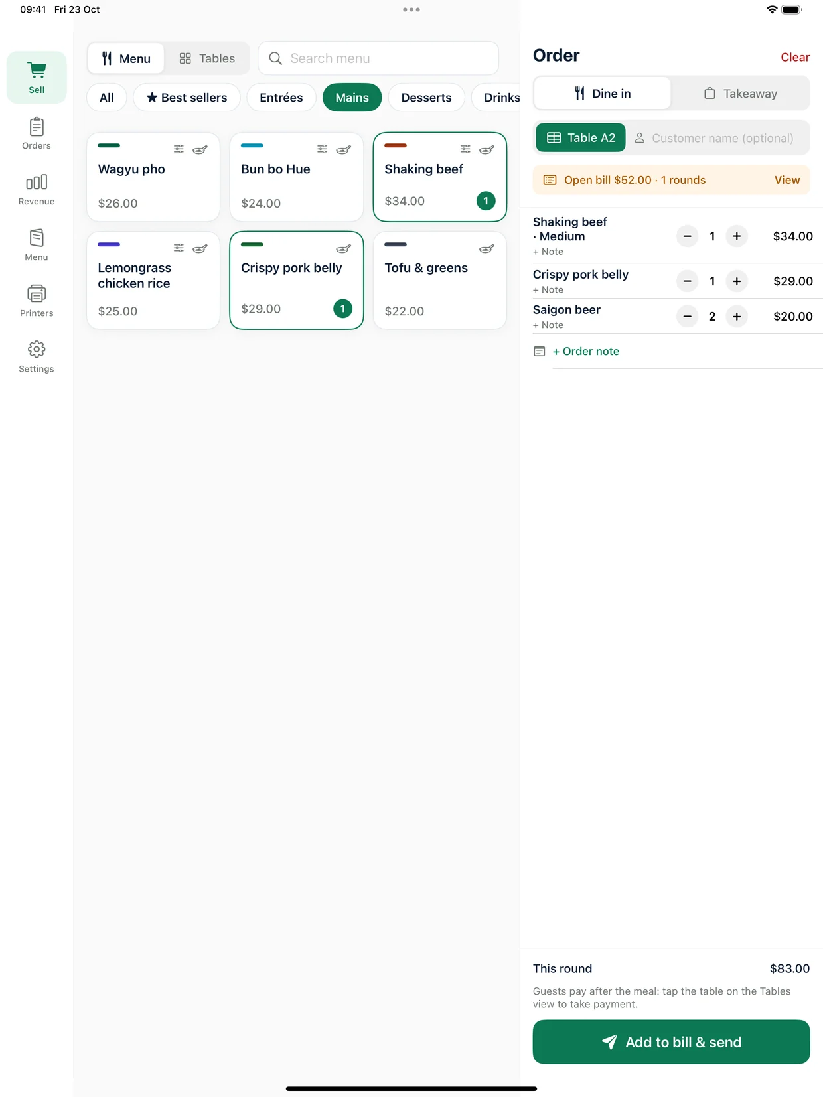823x1097 pixels.
Task: Open the three-dot multitasking menu
Action: (x=411, y=9)
